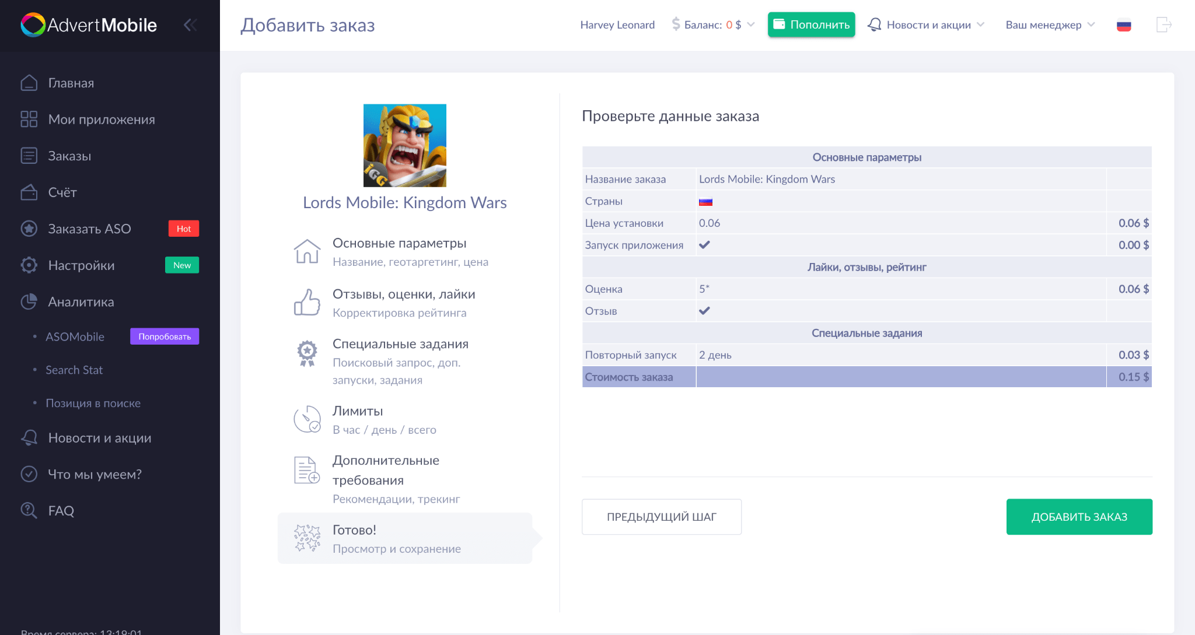Click the Russian flag language swatch
The height and width of the screenshot is (635, 1195).
coord(1124,24)
